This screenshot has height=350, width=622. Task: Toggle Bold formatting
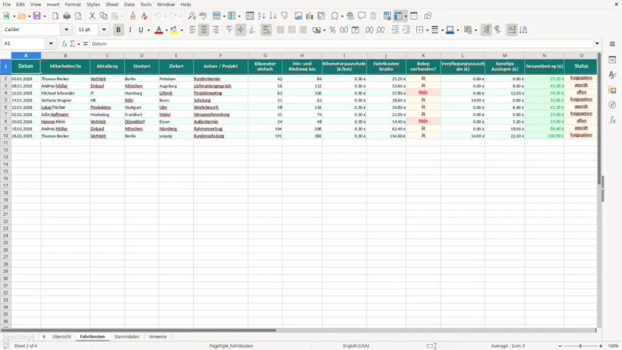point(118,30)
